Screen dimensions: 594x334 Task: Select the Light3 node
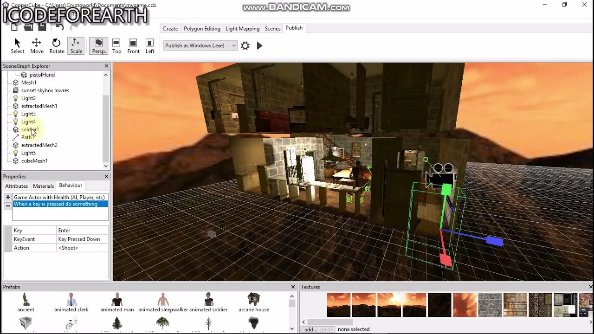point(28,114)
